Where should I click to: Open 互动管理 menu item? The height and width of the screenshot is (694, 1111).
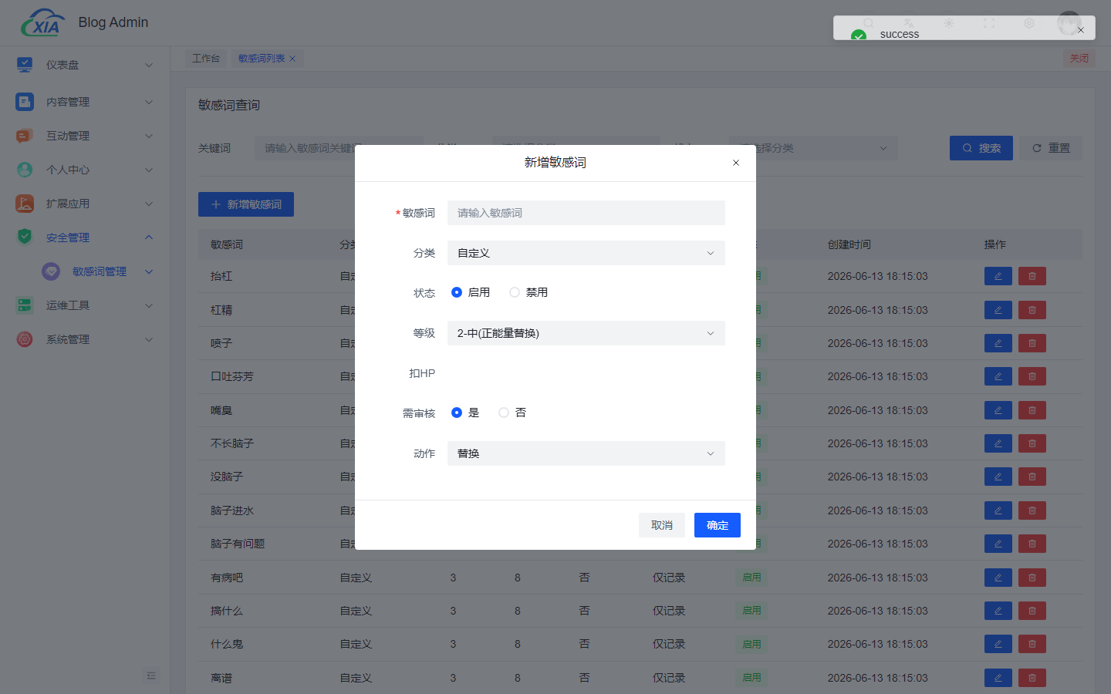coord(85,136)
